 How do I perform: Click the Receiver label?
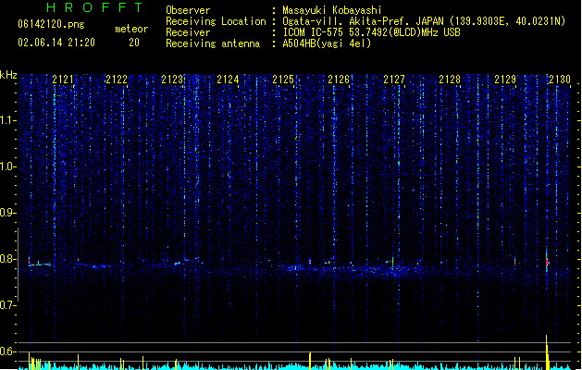(x=188, y=32)
